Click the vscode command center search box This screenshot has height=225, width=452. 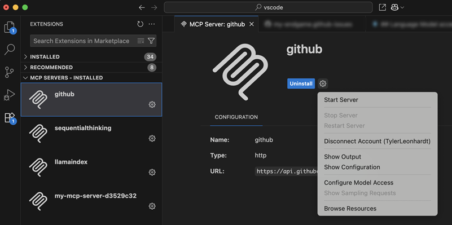268,7
